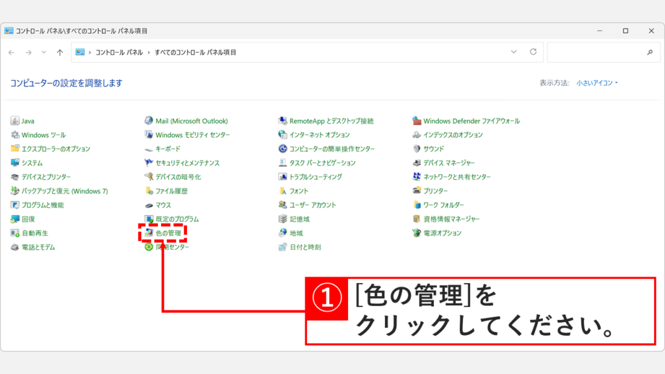Click the ファイル履歴 icon
The height and width of the screenshot is (374, 665).
[x=149, y=191]
